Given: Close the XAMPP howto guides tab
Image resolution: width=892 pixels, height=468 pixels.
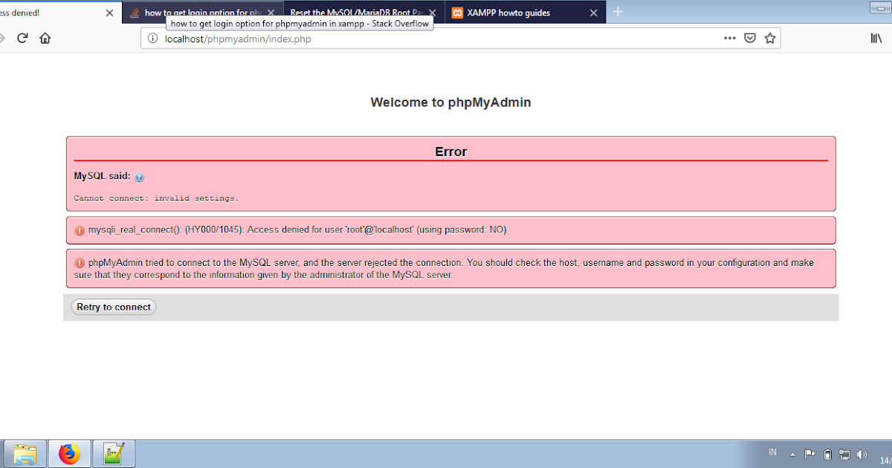Looking at the screenshot, I should tap(593, 13).
